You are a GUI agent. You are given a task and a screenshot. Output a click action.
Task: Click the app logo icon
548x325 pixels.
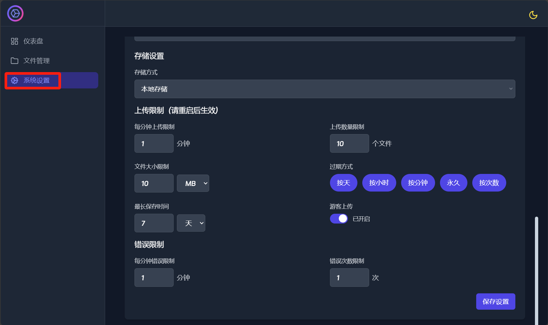tap(15, 14)
